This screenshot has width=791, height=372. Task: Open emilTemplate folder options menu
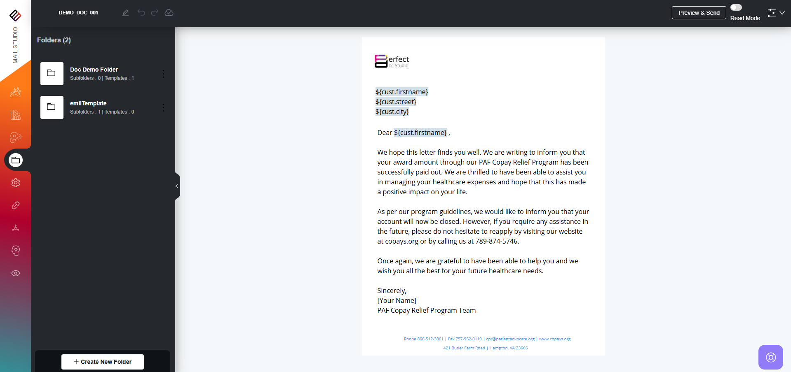[163, 107]
